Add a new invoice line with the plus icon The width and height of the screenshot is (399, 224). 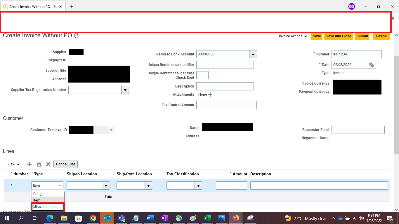point(29,164)
